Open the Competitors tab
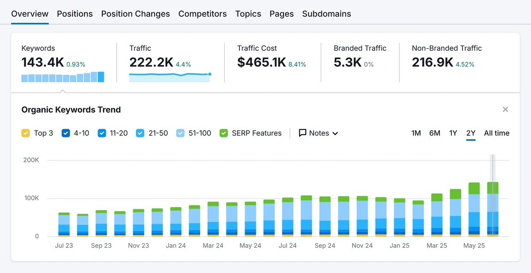 (x=202, y=14)
